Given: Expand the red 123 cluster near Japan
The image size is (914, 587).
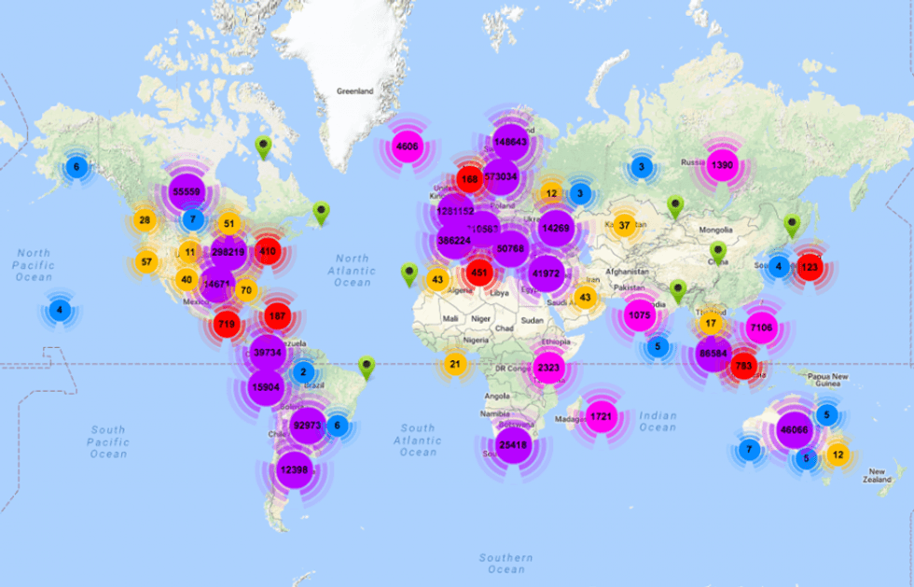Looking at the screenshot, I should coord(809,267).
